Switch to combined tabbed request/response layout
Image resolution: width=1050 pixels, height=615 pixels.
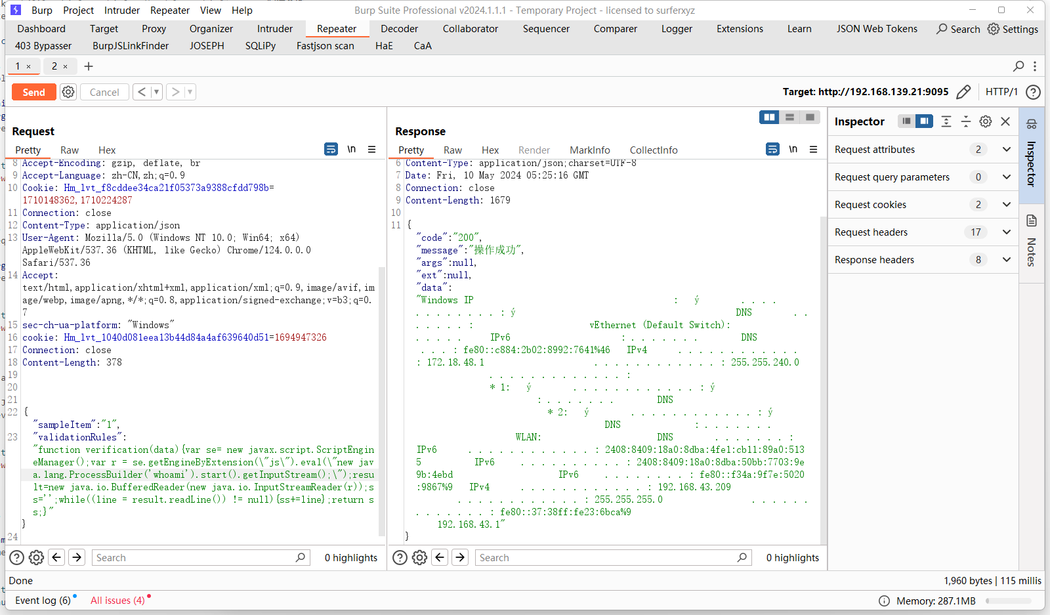(x=810, y=117)
